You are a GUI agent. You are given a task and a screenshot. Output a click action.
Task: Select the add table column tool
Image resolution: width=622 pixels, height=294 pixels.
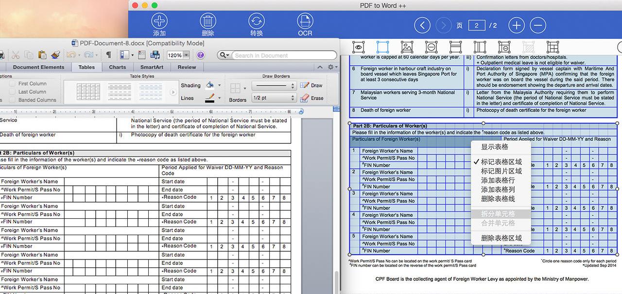[480, 47]
